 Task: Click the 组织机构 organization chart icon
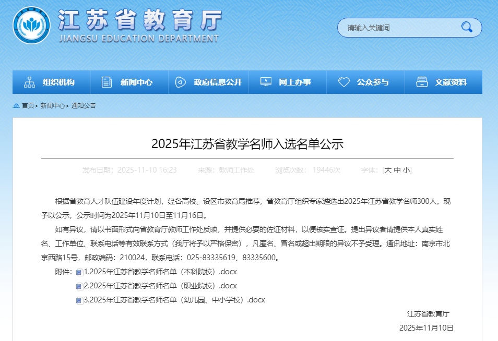coord(29,82)
